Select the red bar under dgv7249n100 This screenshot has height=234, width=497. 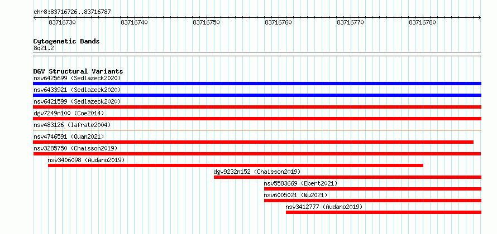click(257, 119)
